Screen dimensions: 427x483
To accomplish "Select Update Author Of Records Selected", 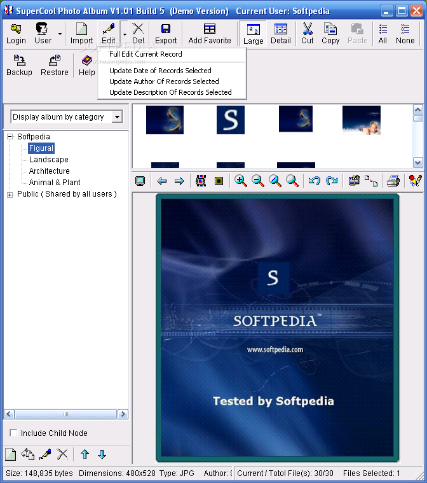I will (x=164, y=81).
